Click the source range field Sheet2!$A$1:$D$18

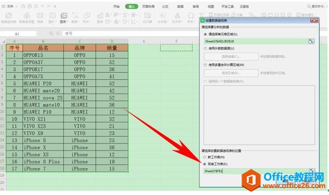[x=256, y=41]
